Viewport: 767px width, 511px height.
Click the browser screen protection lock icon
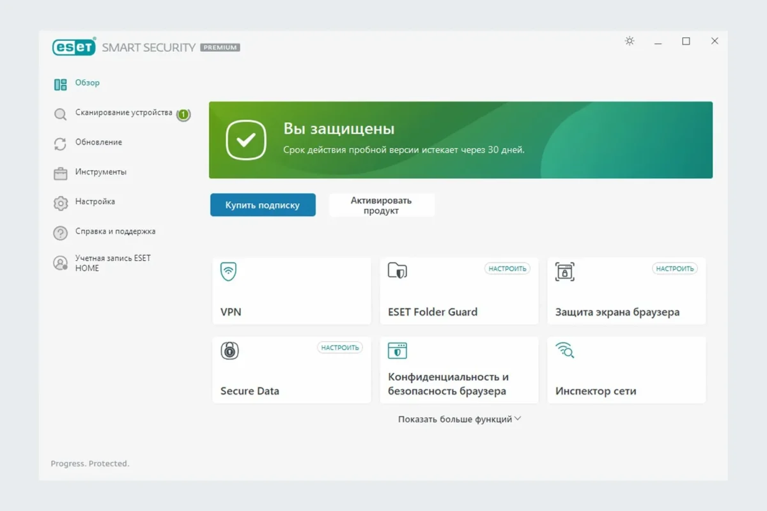pyautogui.click(x=564, y=271)
